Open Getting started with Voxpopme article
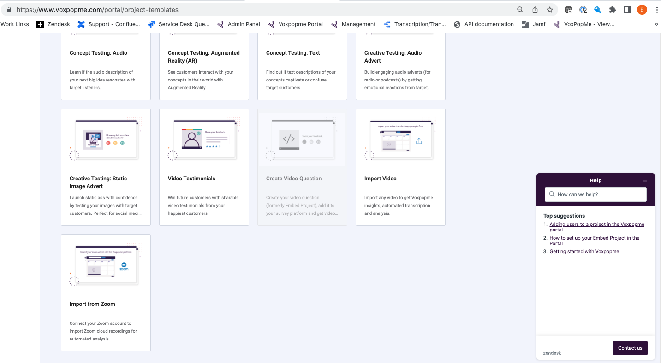 [x=584, y=252]
